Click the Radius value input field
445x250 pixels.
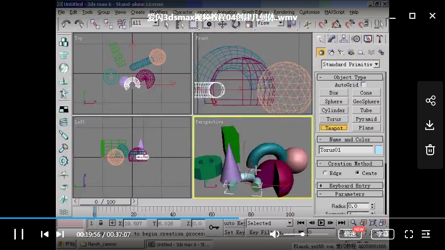click(358, 206)
